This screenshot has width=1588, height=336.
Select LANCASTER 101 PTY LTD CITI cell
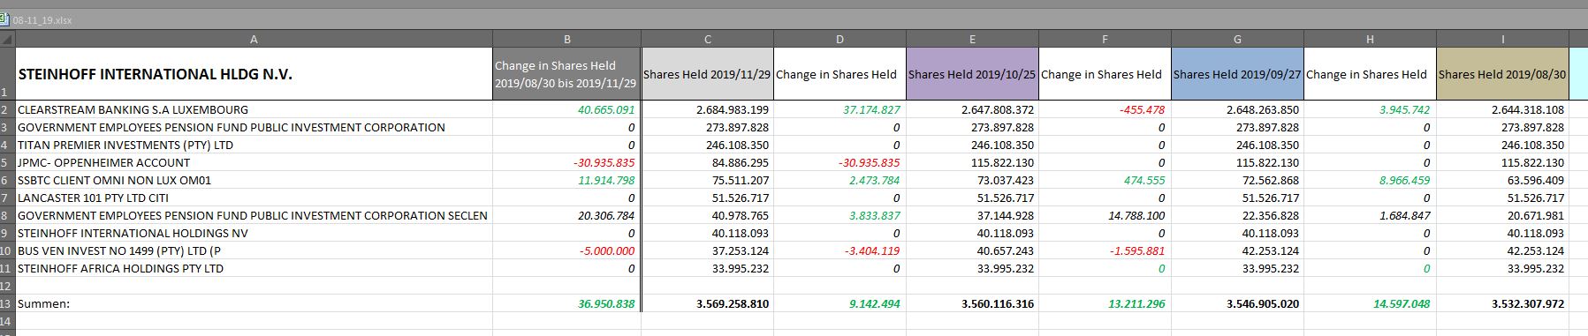coord(254,198)
